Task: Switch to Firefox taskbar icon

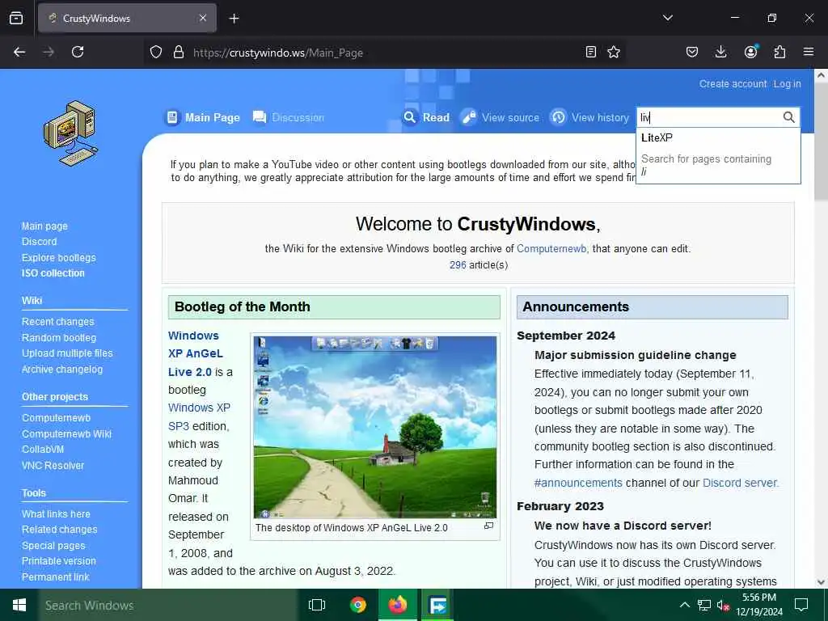Action: (x=398, y=605)
